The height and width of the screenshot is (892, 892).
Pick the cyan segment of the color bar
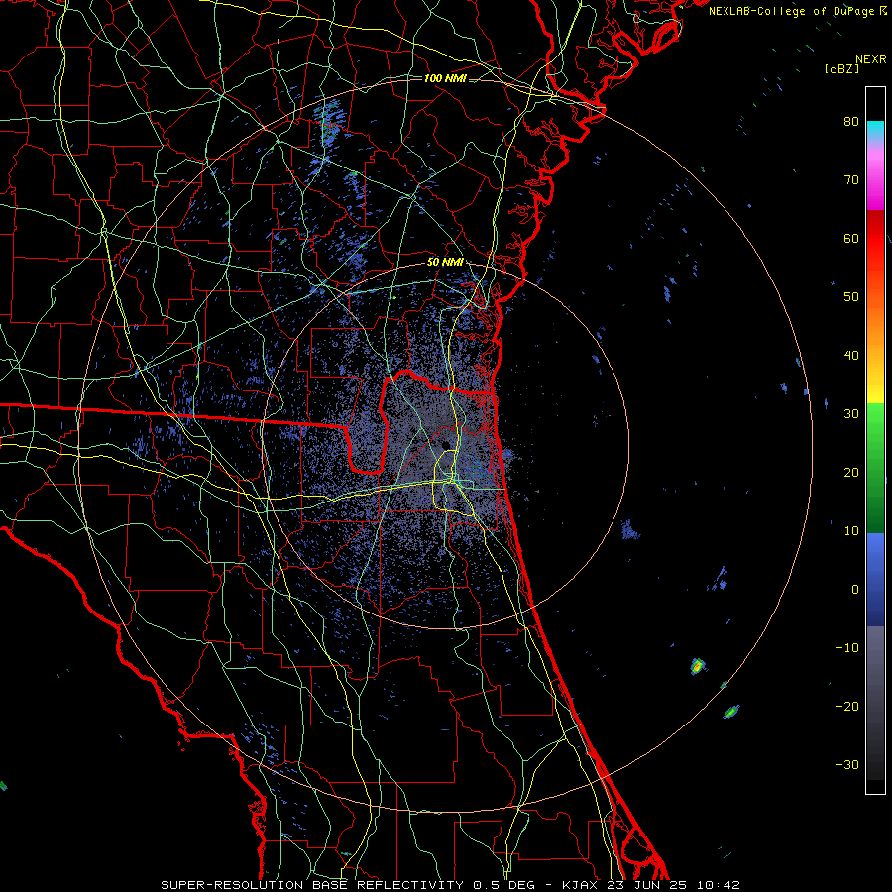pos(875,130)
